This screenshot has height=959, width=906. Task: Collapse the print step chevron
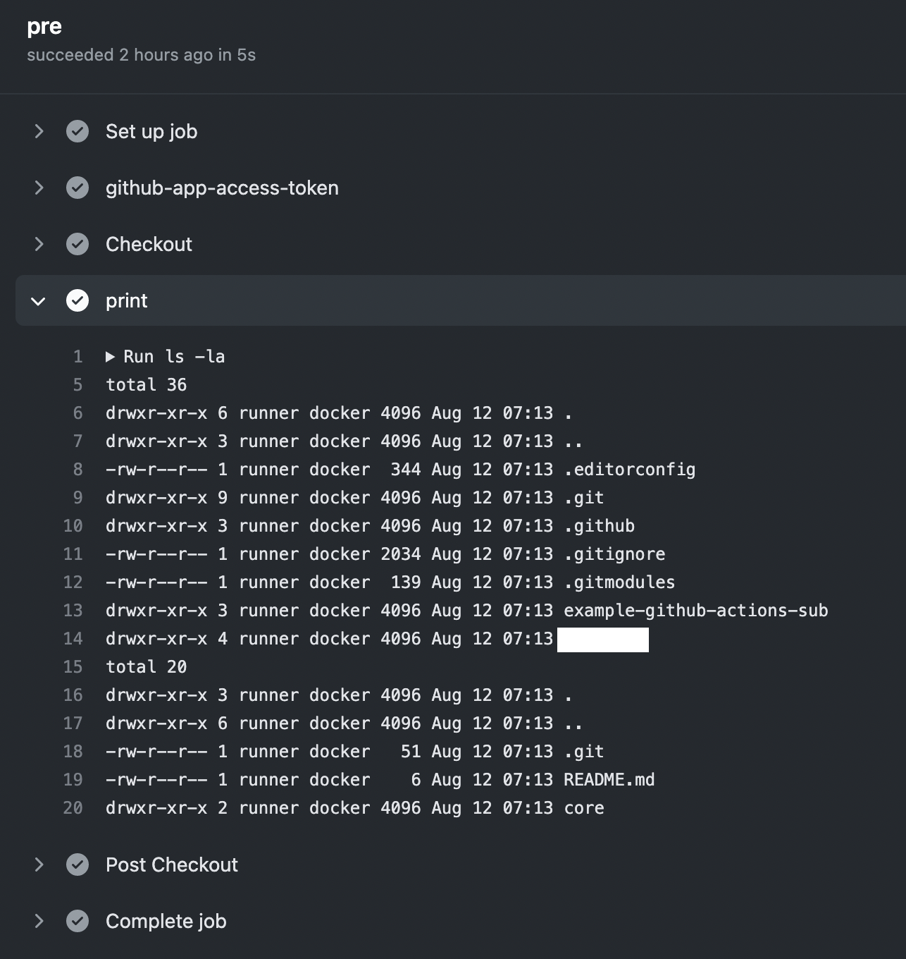[39, 301]
